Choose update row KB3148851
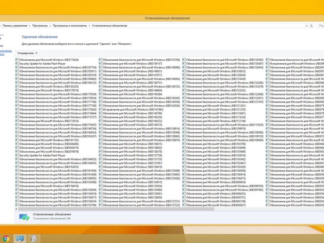This screenshot has width=324, height=243. point(130,71)
